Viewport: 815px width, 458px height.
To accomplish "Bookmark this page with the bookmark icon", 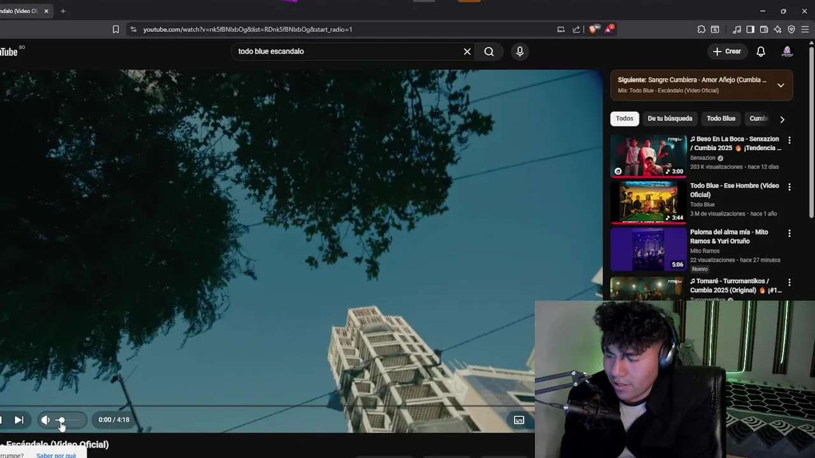I will click(x=116, y=29).
